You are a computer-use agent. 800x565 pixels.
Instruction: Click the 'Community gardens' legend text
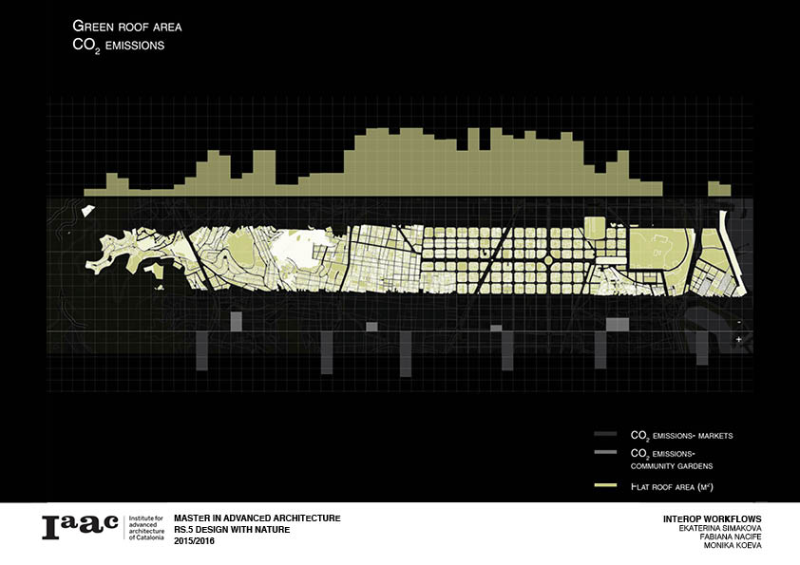click(671, 466)
